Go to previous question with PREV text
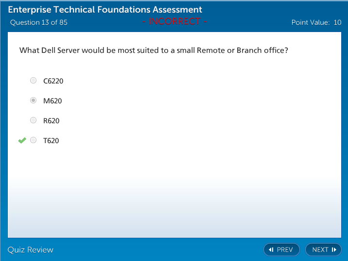 285,250
